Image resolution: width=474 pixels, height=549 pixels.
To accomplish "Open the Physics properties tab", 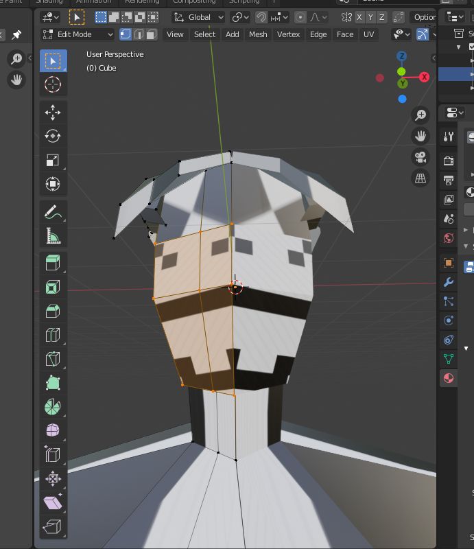I will (x=449, y=320).
